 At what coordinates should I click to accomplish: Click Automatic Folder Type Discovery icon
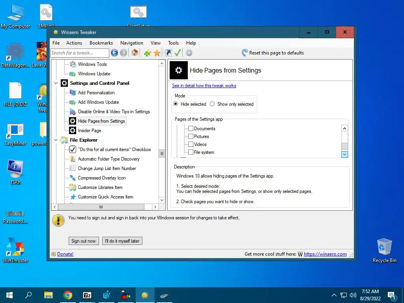point(73,159)
